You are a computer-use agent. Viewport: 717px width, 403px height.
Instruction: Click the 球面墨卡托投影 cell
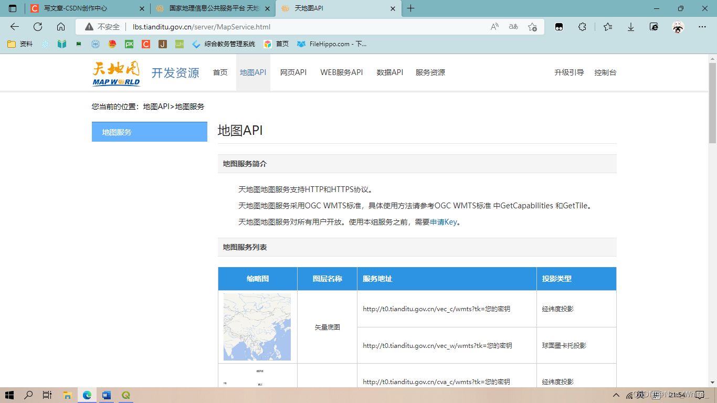pos(576,345)
